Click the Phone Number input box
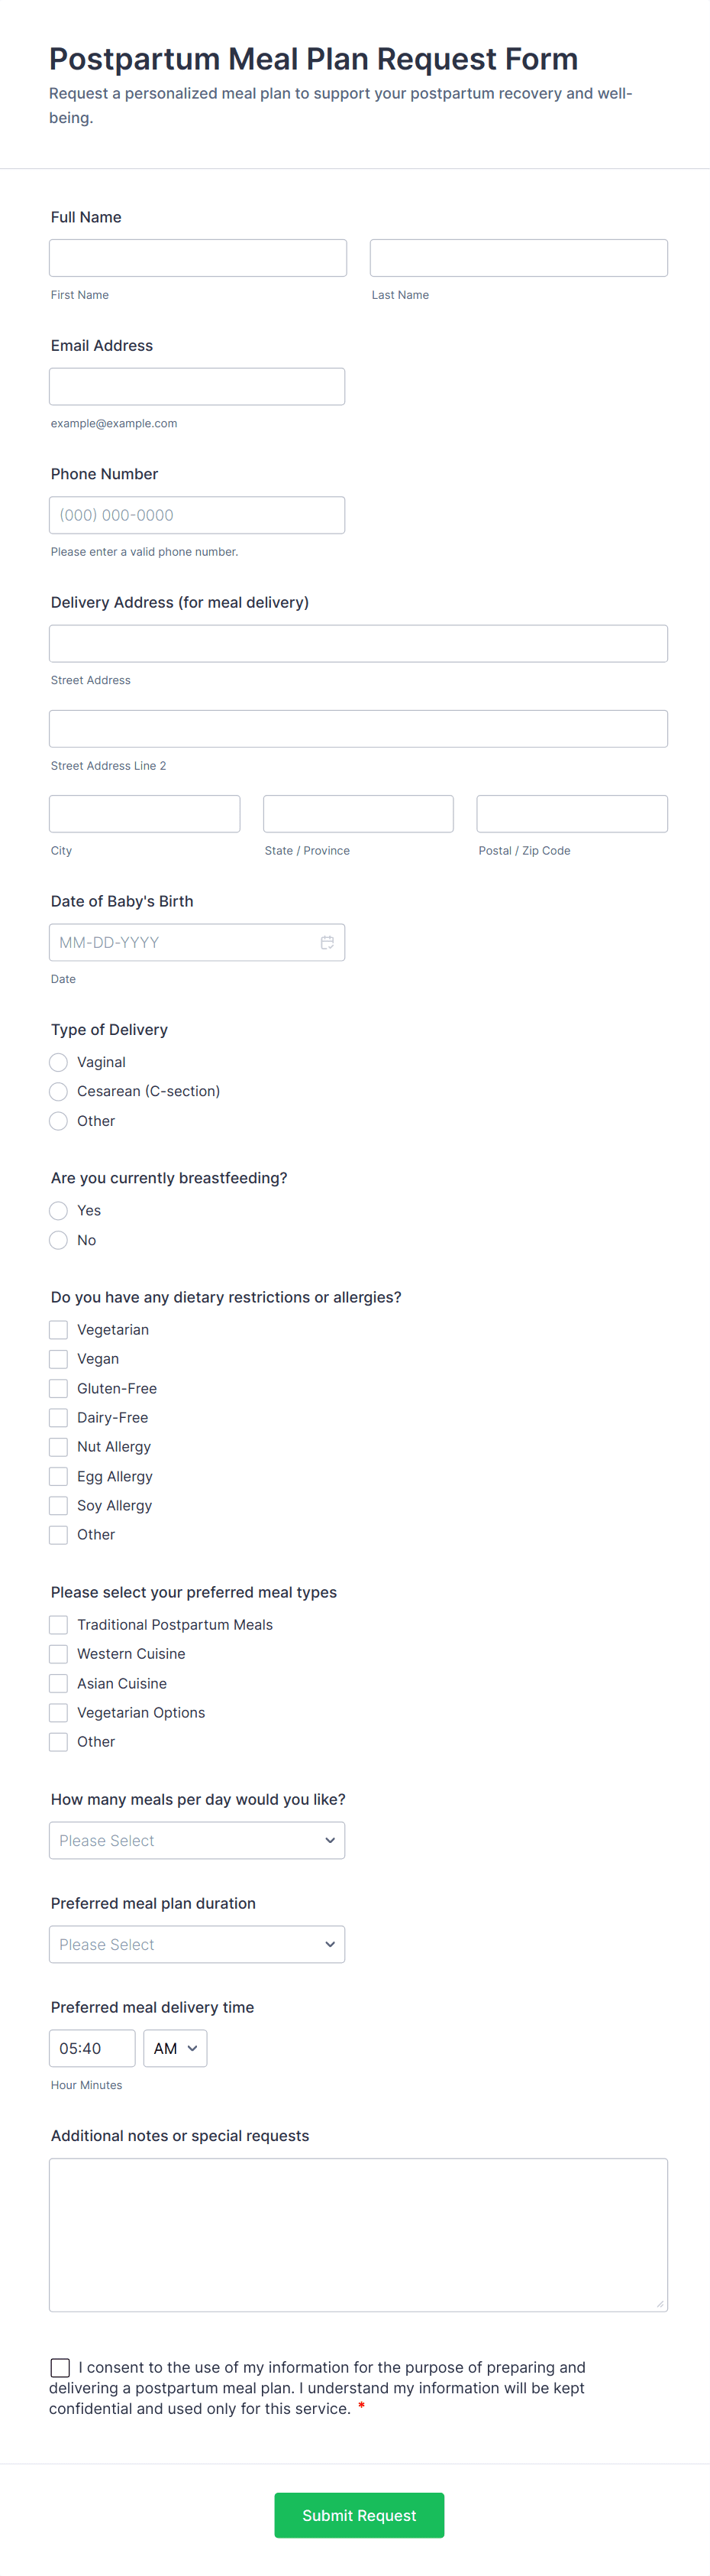Viewport: 710px width, 2576px height. click(197, 515)
